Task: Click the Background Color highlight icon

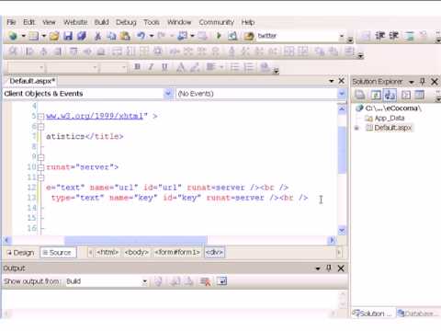Action: click(195, 67)
